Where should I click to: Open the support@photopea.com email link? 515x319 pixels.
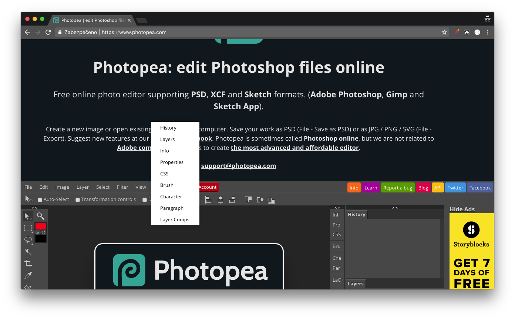tap(239, 165)
